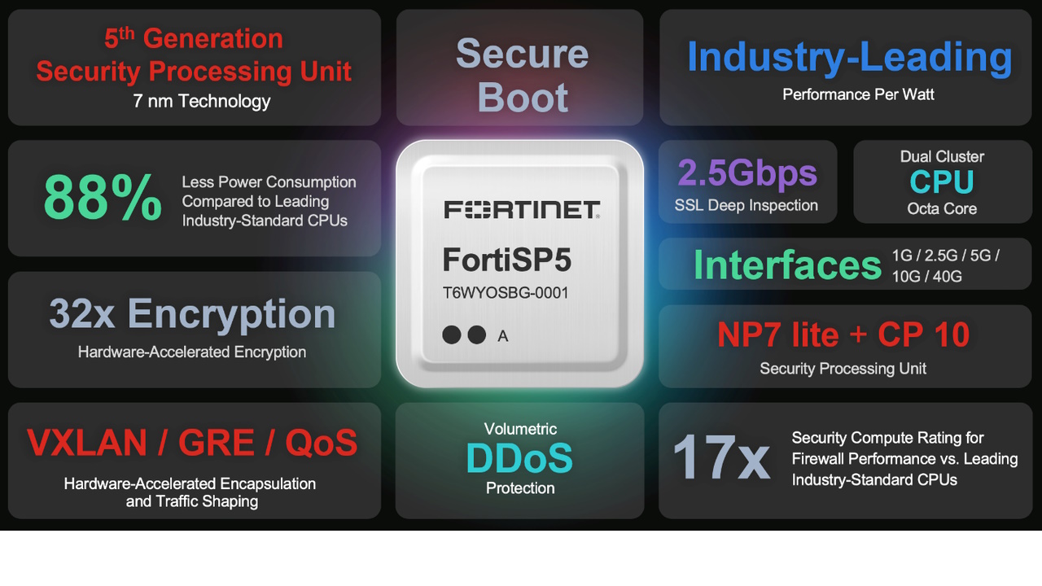Click the Fortinet logo on the chip
This screenshot has width=1042, height=586.
click(x=520, y=208)
